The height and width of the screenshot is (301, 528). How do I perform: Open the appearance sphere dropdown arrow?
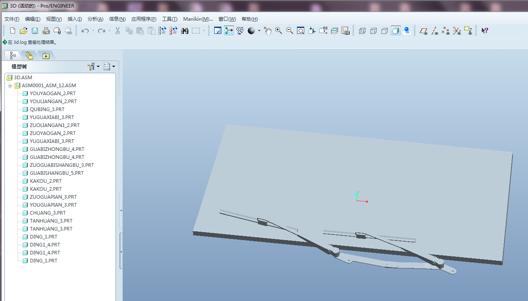[x=259, y=31]
